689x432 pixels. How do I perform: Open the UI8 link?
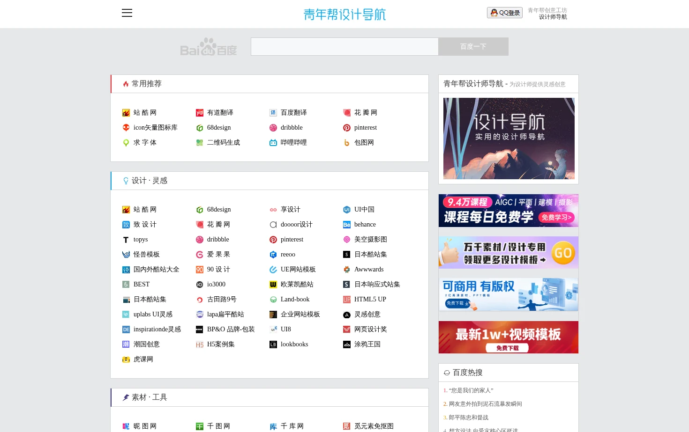(286, 329)
